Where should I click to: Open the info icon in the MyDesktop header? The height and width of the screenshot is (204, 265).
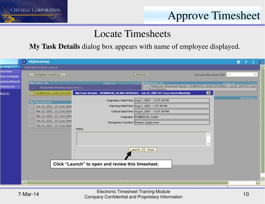(253, 62)
